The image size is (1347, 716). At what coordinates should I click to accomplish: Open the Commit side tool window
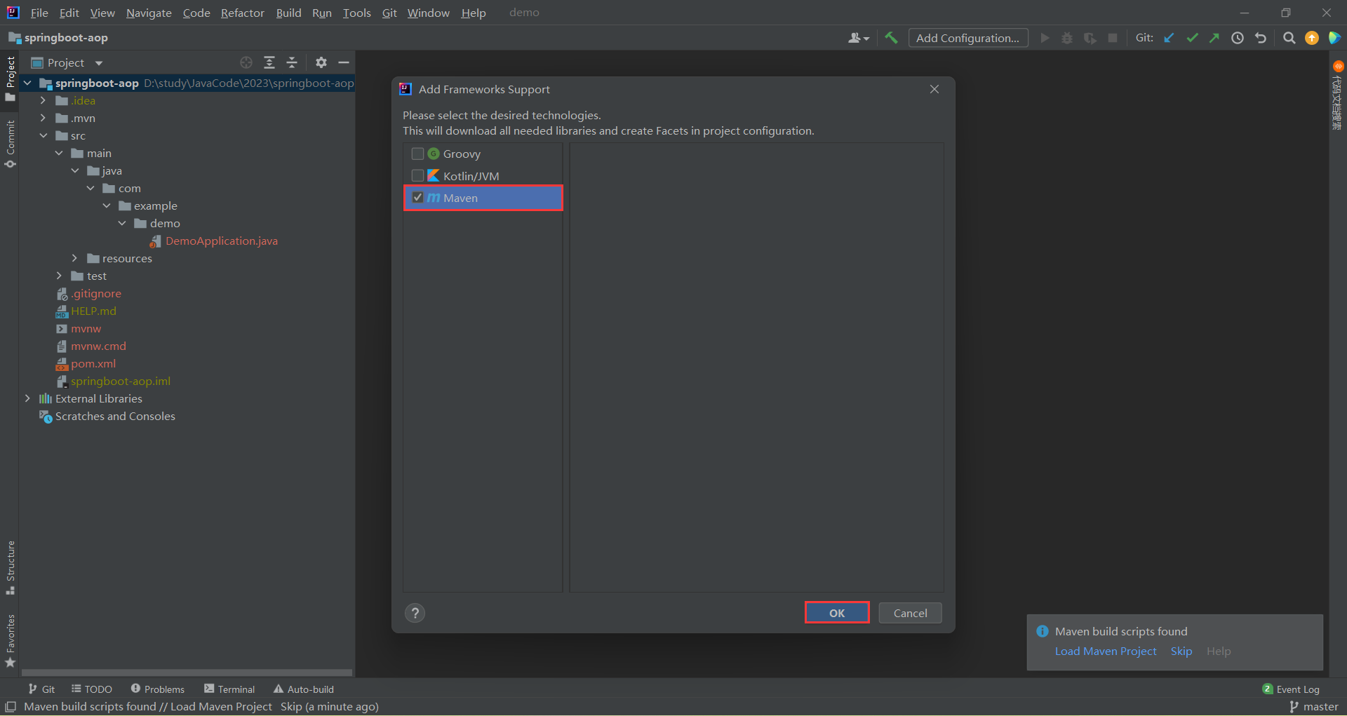(x=10, y=144)
